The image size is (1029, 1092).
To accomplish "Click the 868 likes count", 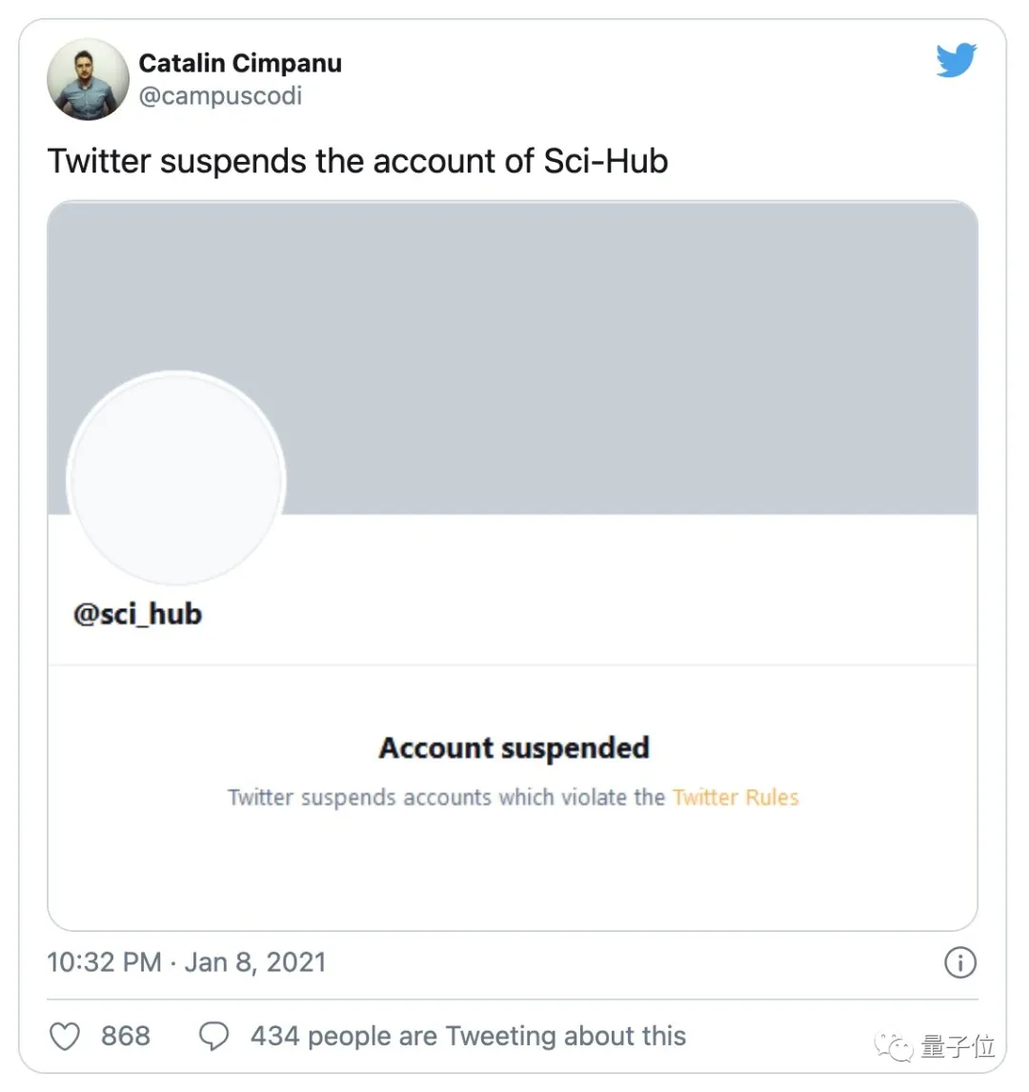I will coord(126,1036).
